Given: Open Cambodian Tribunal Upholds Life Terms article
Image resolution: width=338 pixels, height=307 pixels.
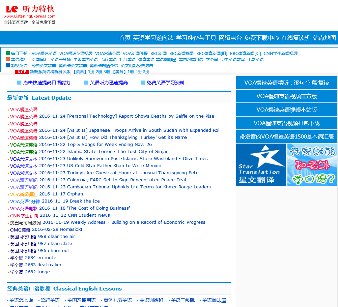Looking at the screenshot, I should [x=125, y=187].
